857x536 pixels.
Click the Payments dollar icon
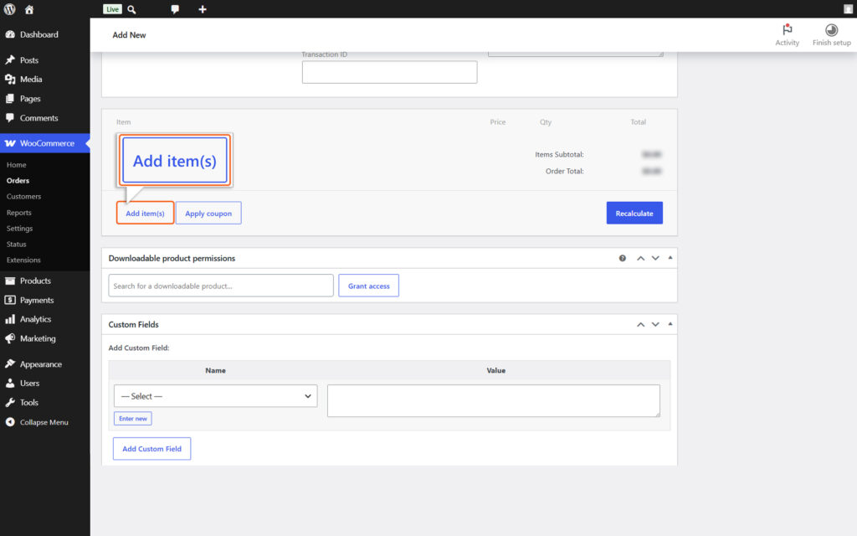(10, 300)
